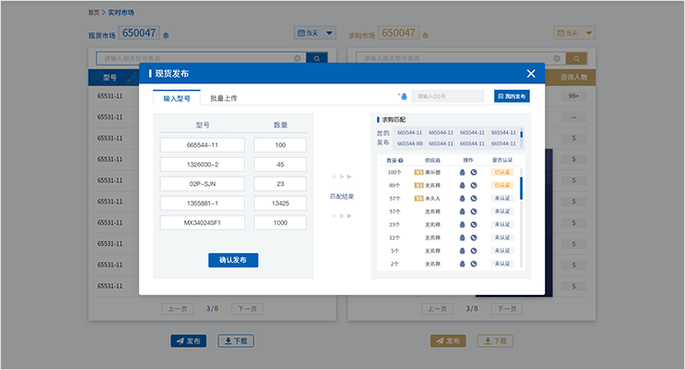Click the gold 发布 button at the bottom
The height and width of the screenshot is (370, 685).
[448, 340]
